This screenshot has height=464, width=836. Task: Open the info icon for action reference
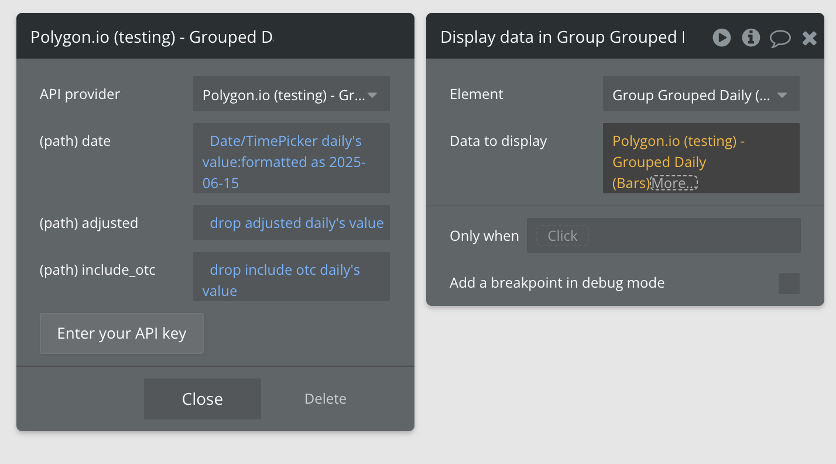[x=751, y=38]
